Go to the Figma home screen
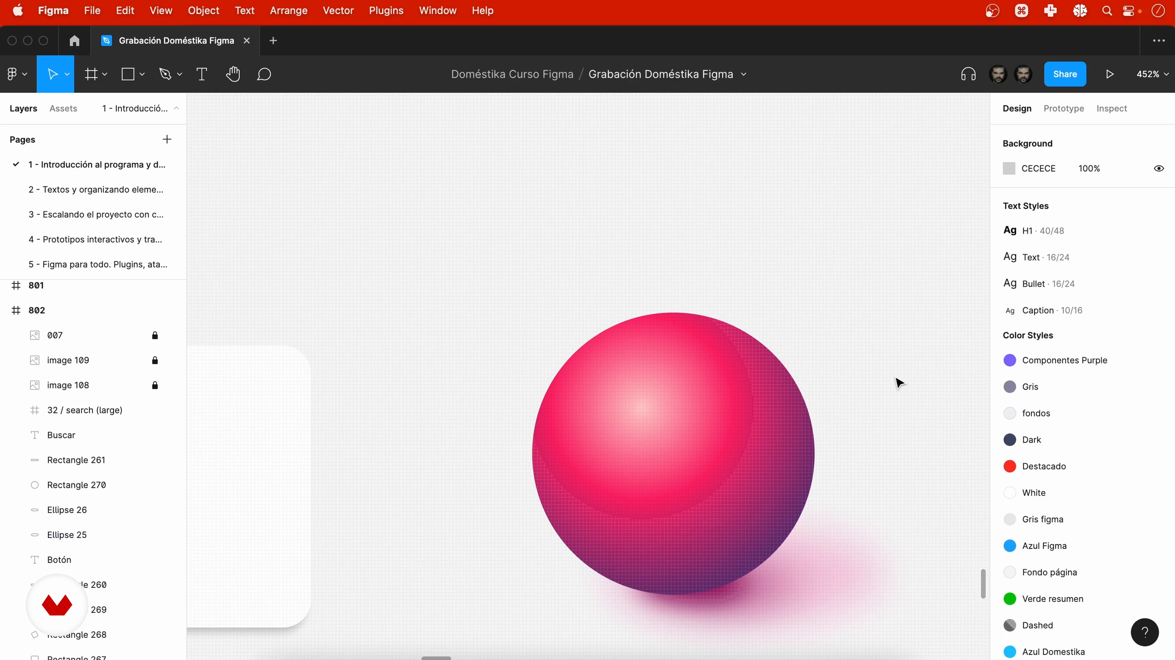This screenshot has width=1175, height=660. 74,41
